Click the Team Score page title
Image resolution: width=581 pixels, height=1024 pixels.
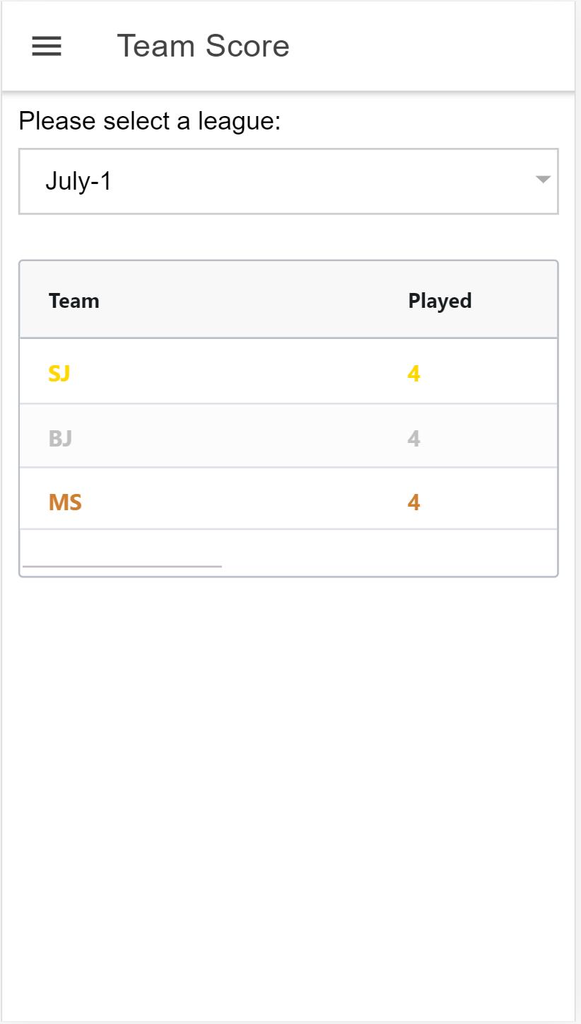(x=203, y=47)
